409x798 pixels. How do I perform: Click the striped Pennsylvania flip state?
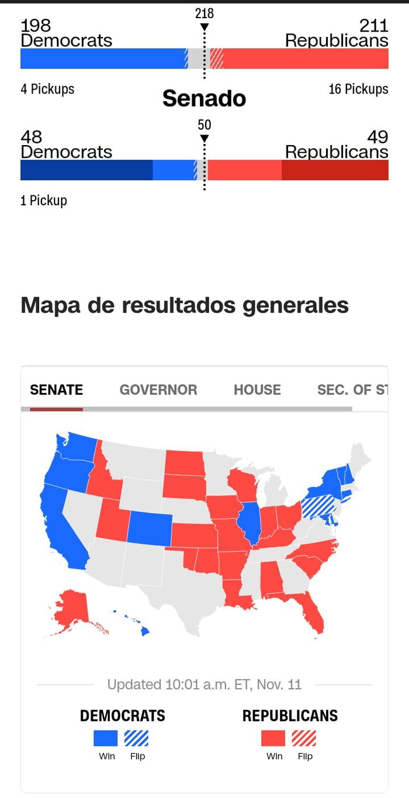tap(317, 504)
